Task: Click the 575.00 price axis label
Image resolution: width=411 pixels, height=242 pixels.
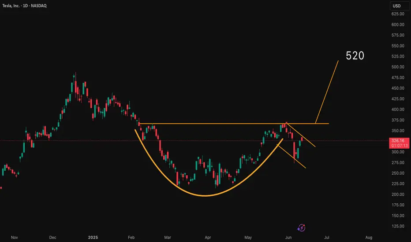Action: click(x=398, y=35)
